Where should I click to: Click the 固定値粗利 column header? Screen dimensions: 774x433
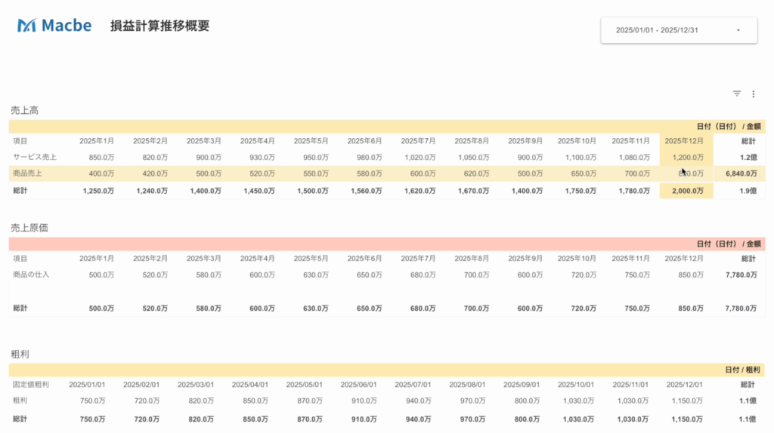point(31,385)
